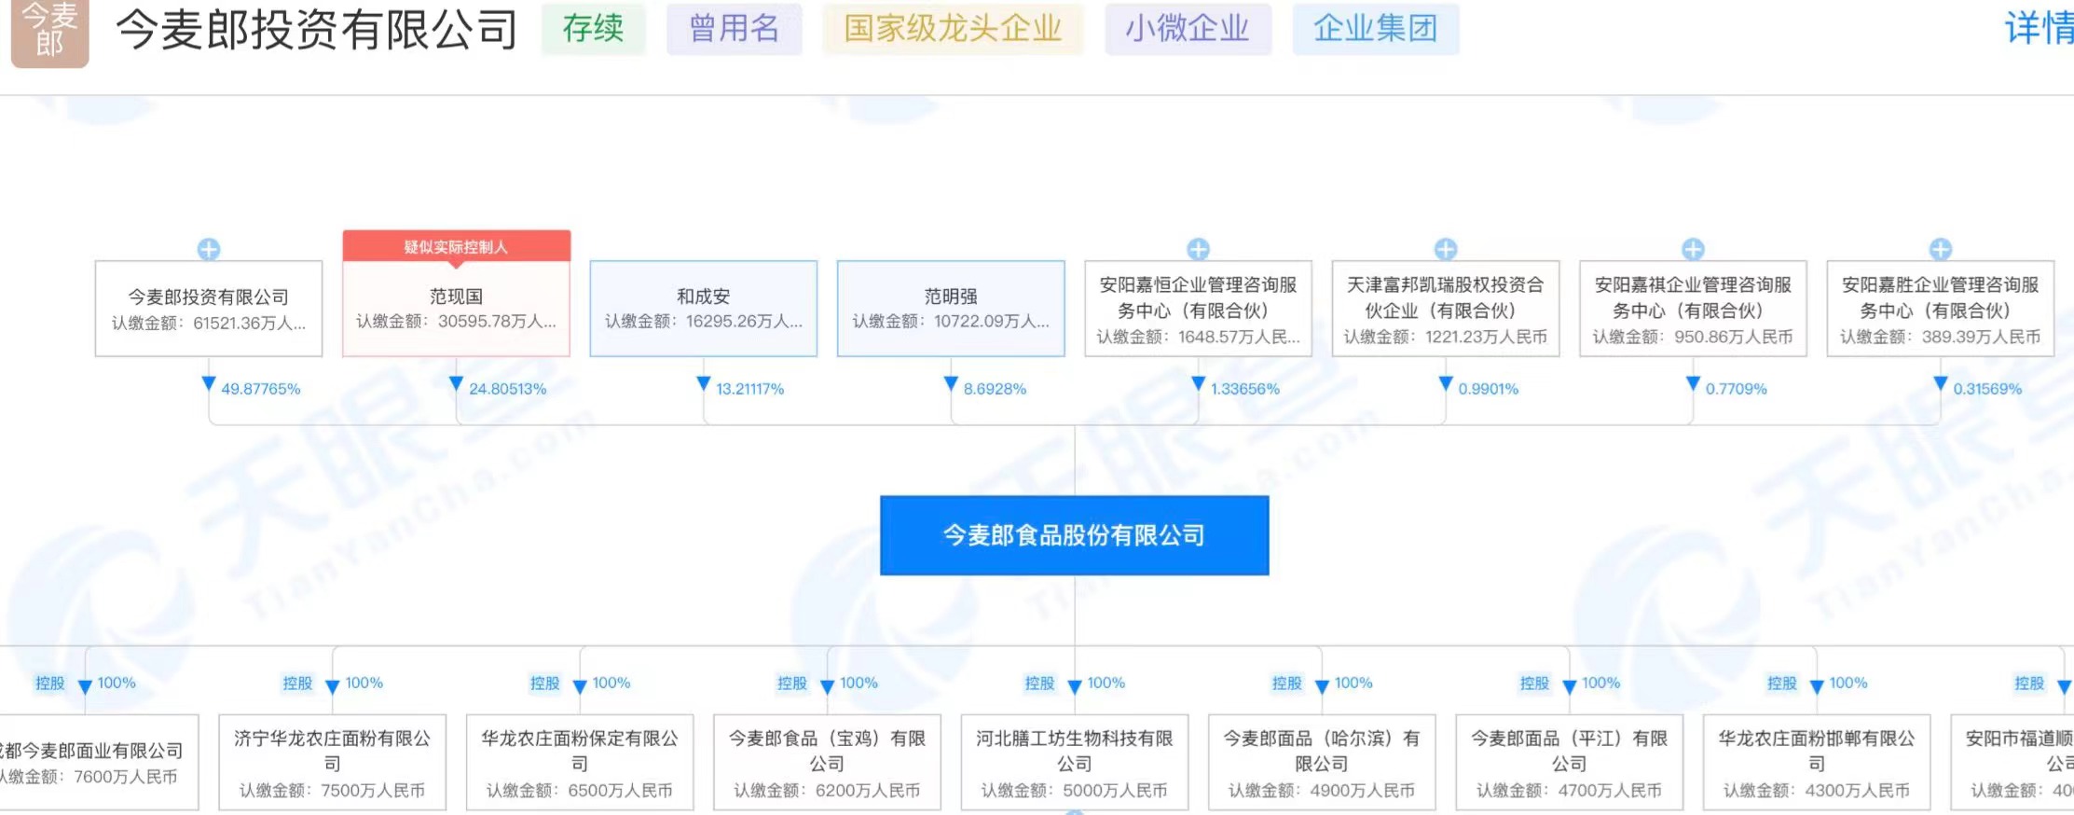
Task: Open 安阳嘉胜企业管理咨询服务中心 shareholder card
Action: coord(1940,309)
